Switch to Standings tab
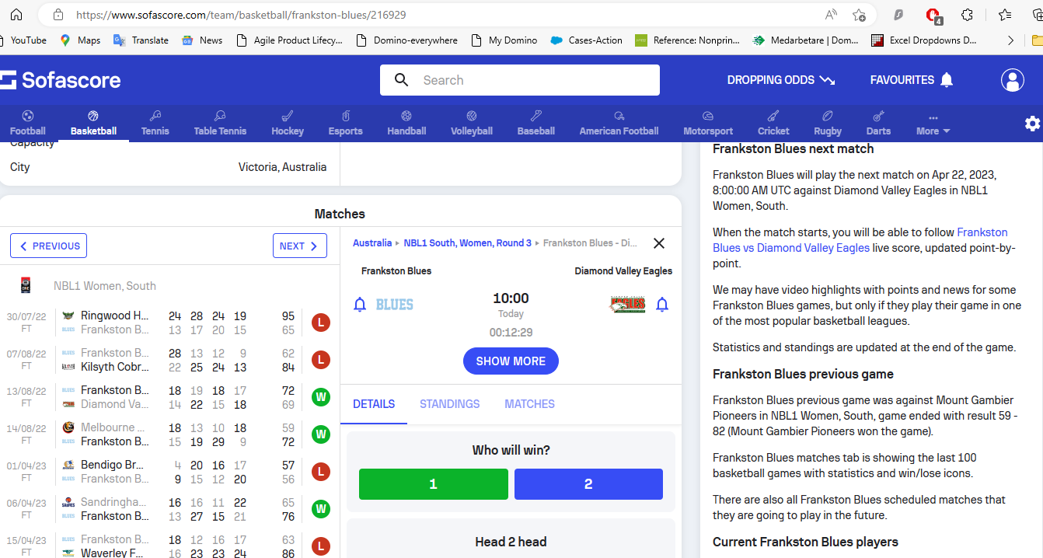Screen dimensions: 1043x558 pyautogui.click(x=450, y=404)
